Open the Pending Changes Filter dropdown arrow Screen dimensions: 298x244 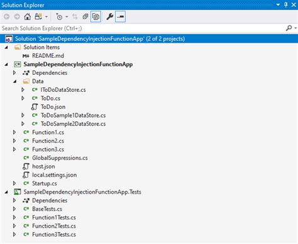67,17
